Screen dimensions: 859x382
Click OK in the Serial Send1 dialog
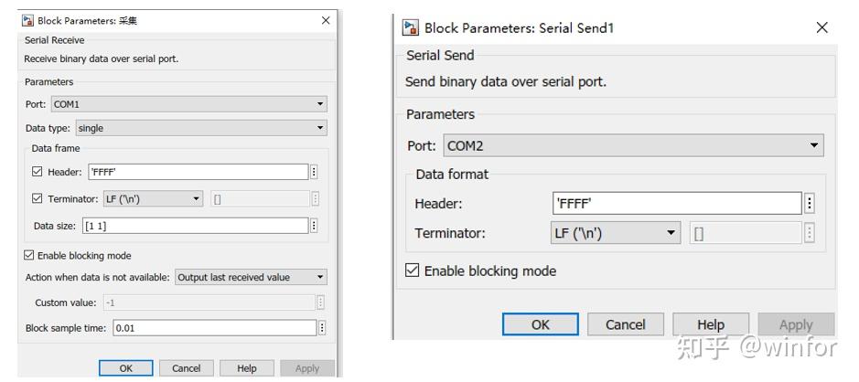pos(540,324)
